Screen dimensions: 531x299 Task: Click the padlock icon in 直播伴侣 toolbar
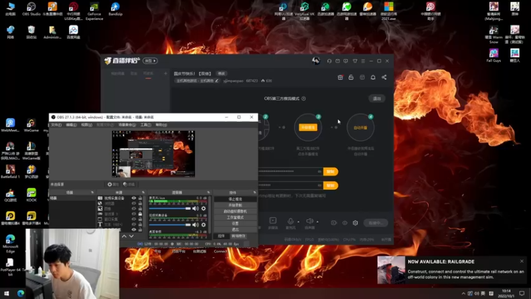pyautogui.click(x=351, y=77)
